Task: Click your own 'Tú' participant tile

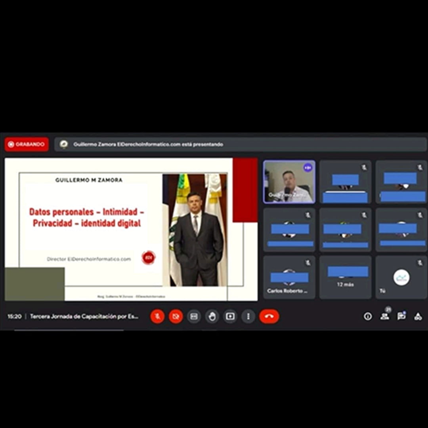Action: (401, 277)
